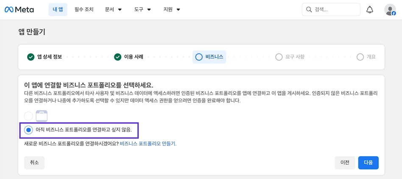Expand the 도구 dropdown menu
Image resolution: width=402 pixels, height=179 pixels.
pyautogui.click(x=142, y=10)
